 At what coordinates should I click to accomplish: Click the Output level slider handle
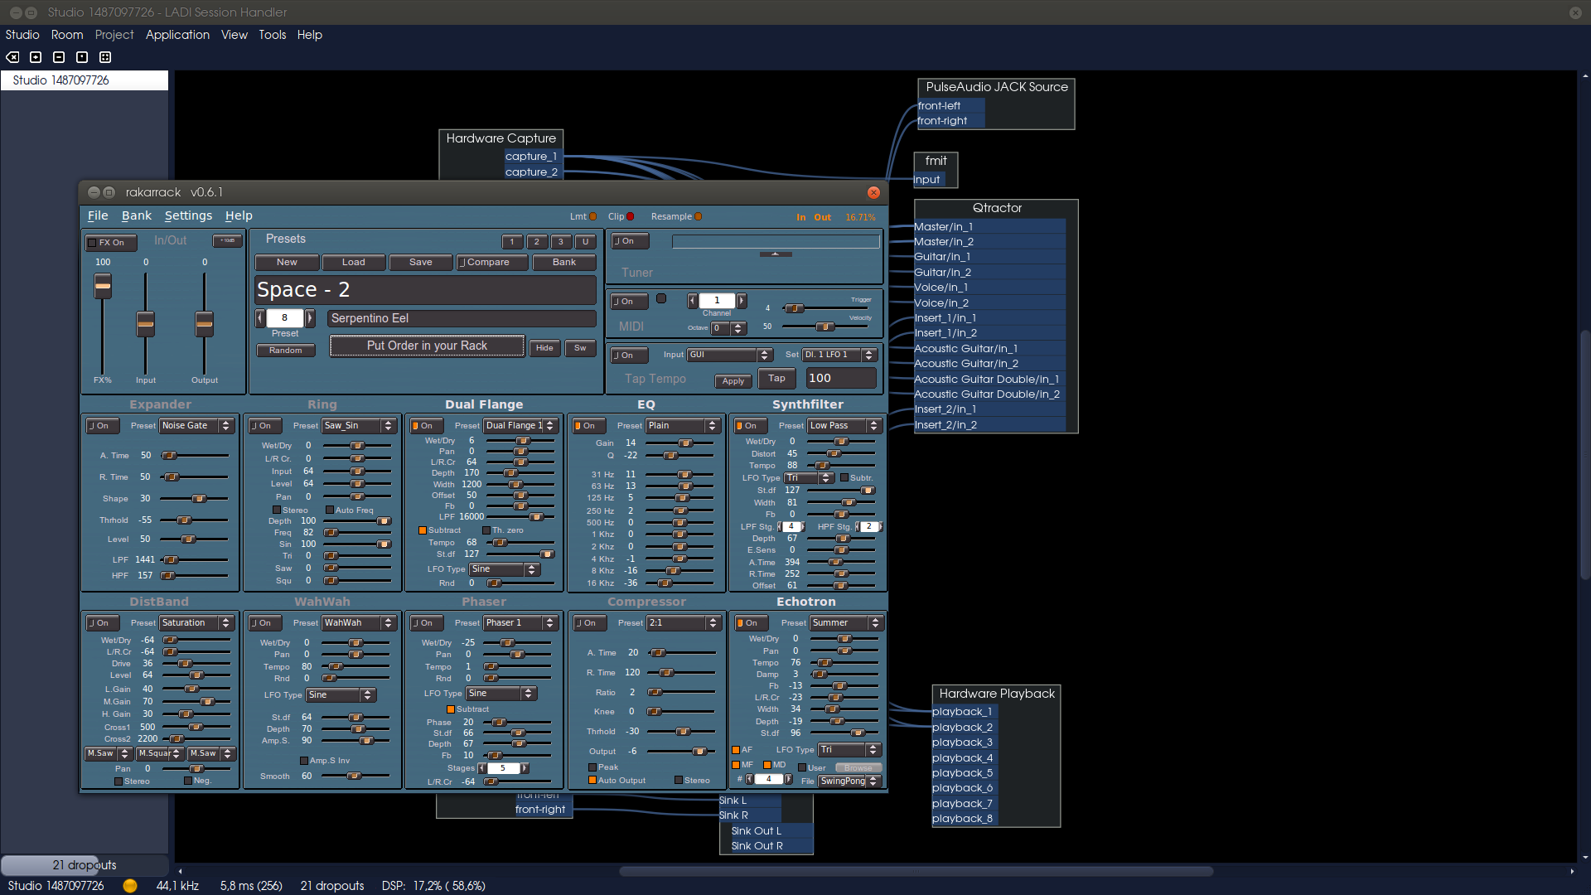pyautogui.click(x=205, y=324)
